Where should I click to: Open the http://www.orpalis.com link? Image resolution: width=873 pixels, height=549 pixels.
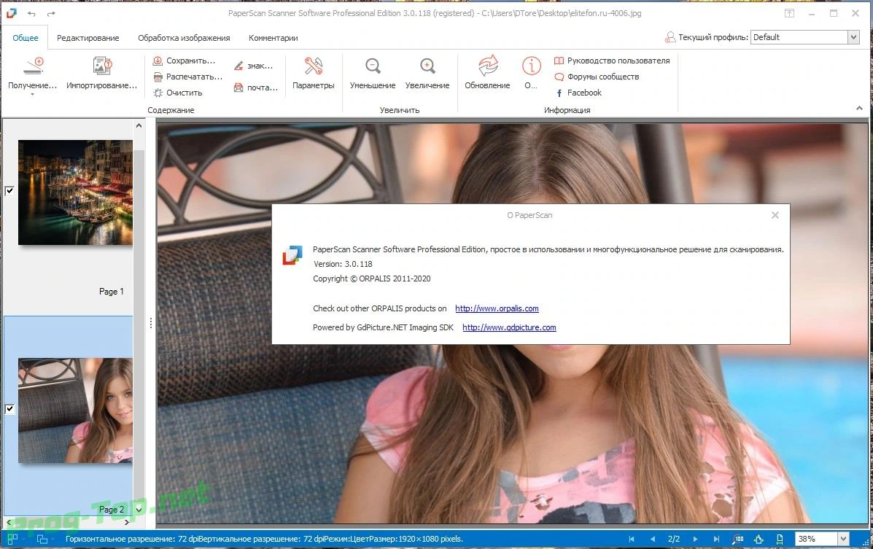[497, 308]
